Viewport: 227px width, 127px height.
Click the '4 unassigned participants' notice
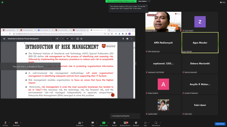(x=125, y=116)
